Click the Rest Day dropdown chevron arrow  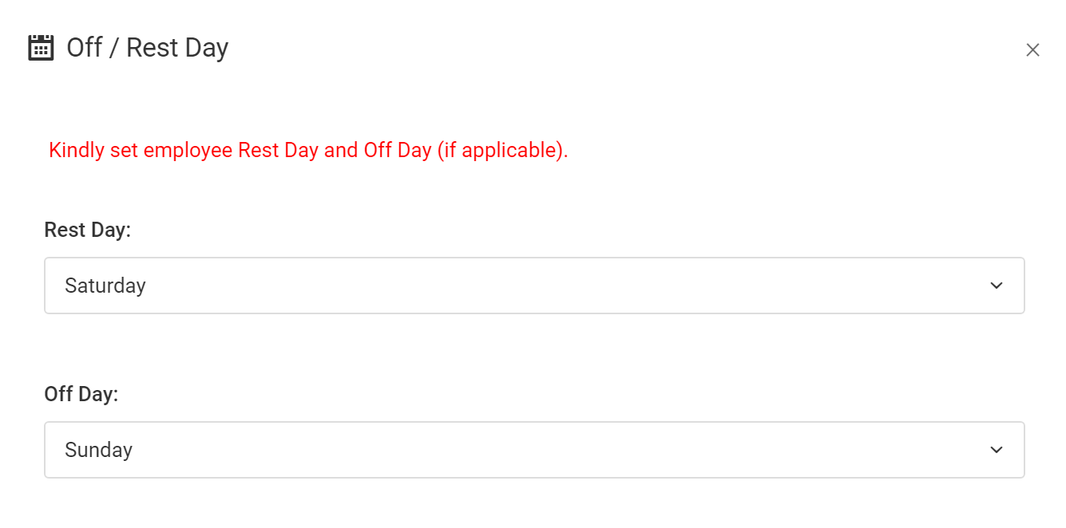[x=996, y=286]
